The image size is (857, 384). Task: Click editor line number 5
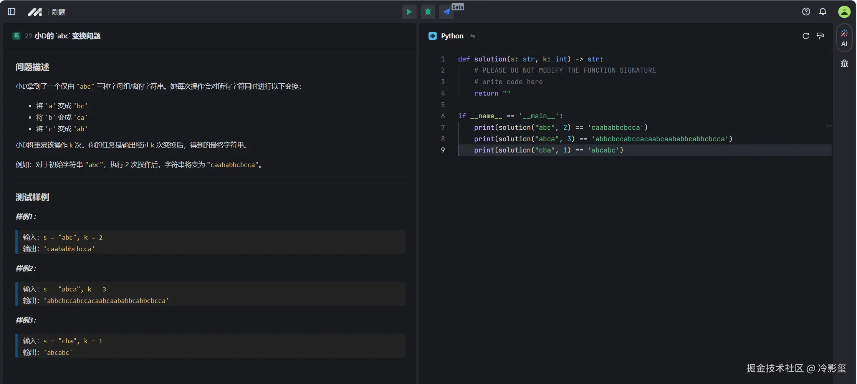click(x=443, y=105)
